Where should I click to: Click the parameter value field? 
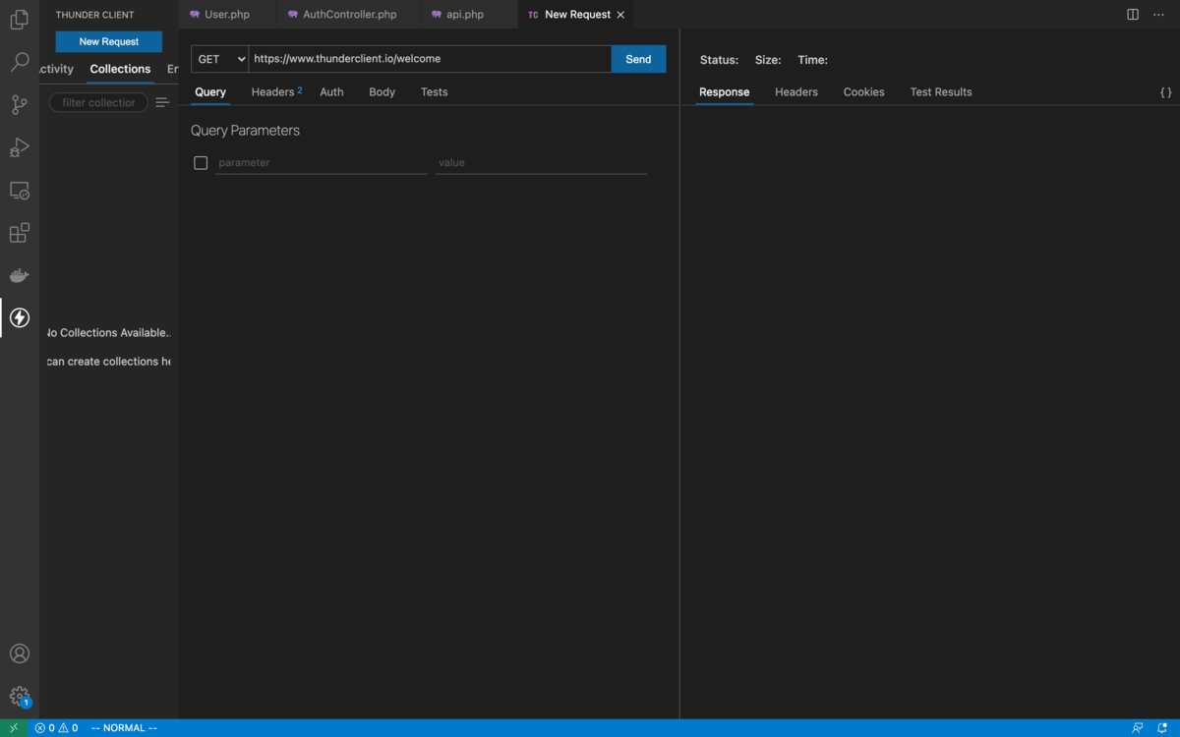click(x=542, y=163)
